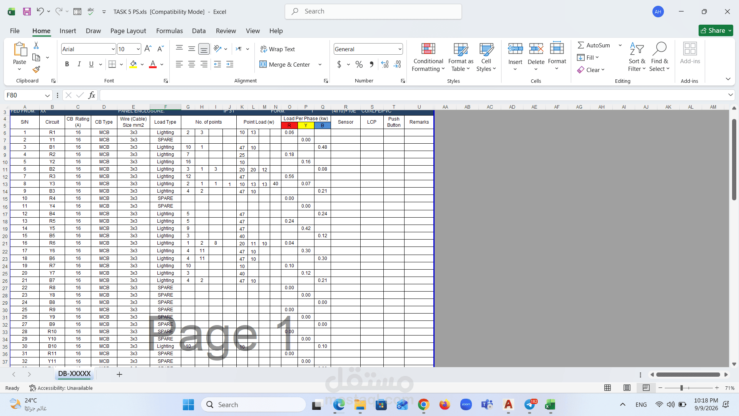Open the font size dropdown
Viewport: 739px width, 416px height.
(x=138, y=49)
